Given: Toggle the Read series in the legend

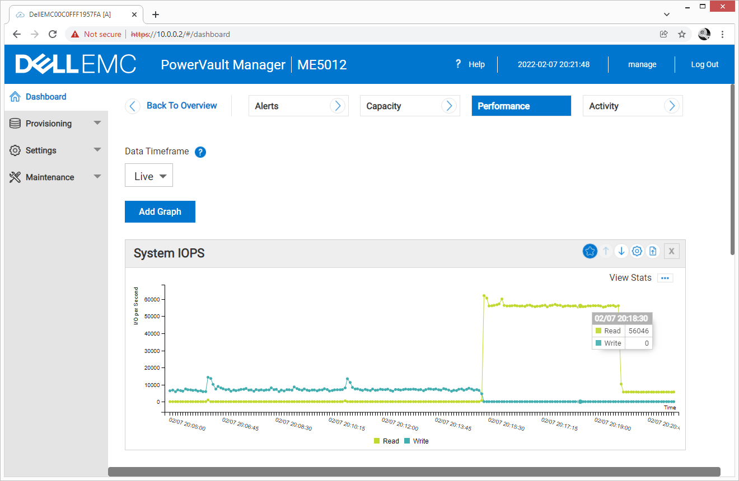Looking at the screenshot, I should (x=386, y=441).
